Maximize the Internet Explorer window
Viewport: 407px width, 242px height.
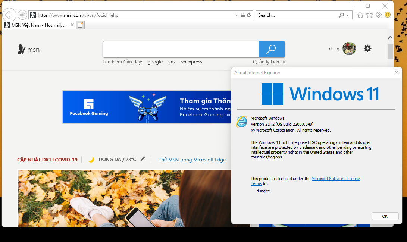368,6
